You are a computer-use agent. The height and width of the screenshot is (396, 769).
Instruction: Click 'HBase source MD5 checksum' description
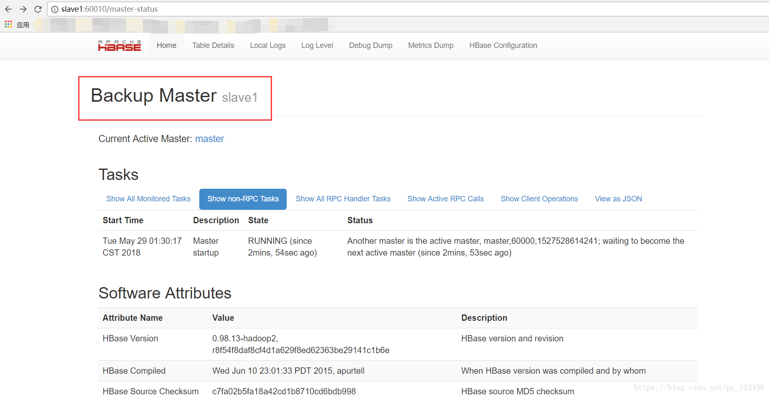click(518, 391)
